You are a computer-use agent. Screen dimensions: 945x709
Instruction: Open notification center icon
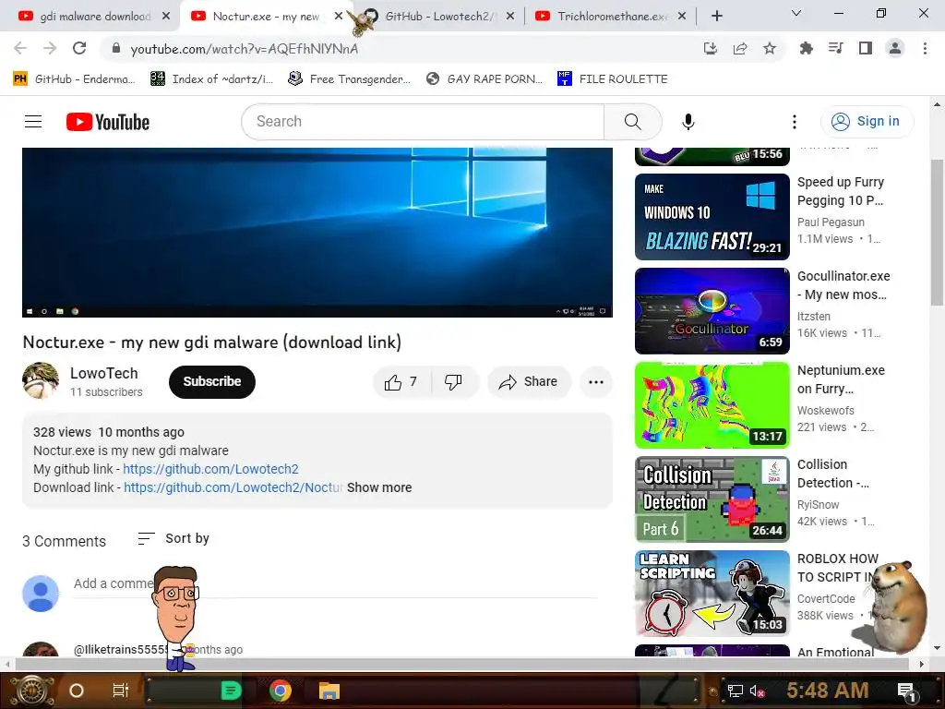(x=906, y=691)
